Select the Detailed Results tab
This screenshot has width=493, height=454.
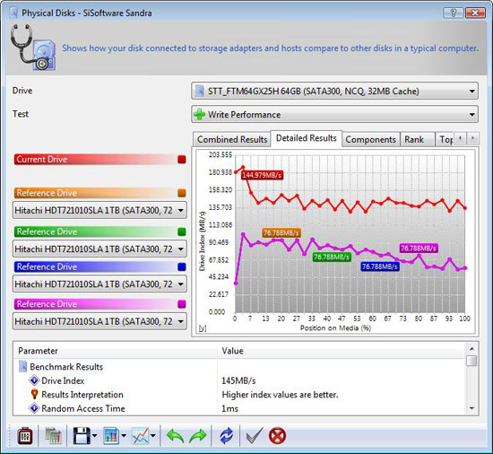(x=307, y=138)
